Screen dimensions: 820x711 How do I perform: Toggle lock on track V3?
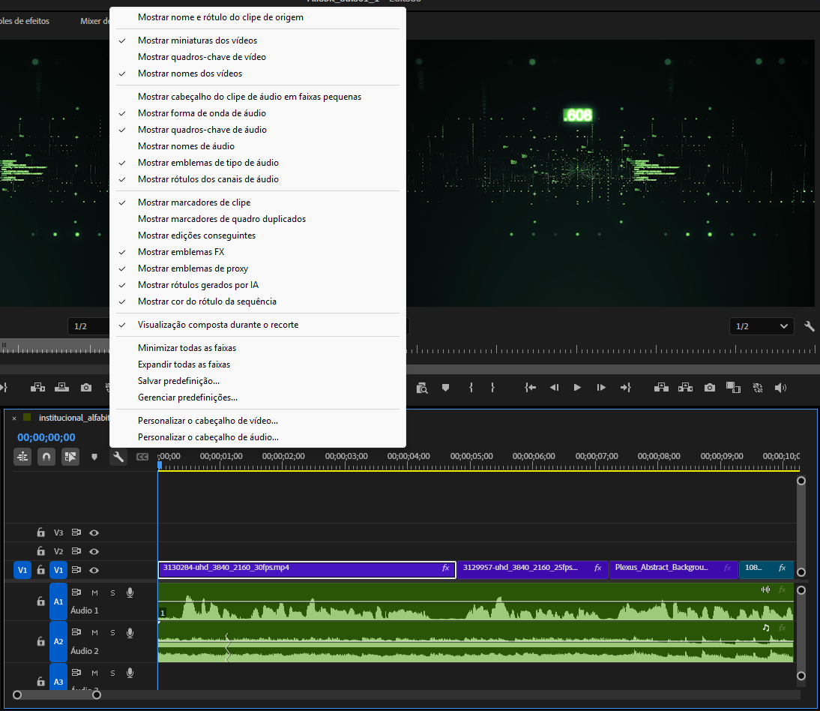40,532
